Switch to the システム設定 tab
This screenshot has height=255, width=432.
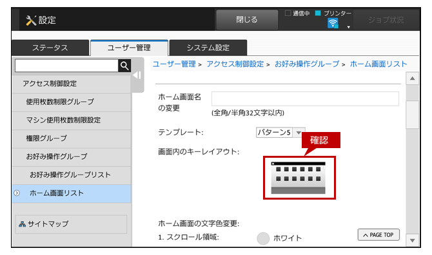click(208, 48)
